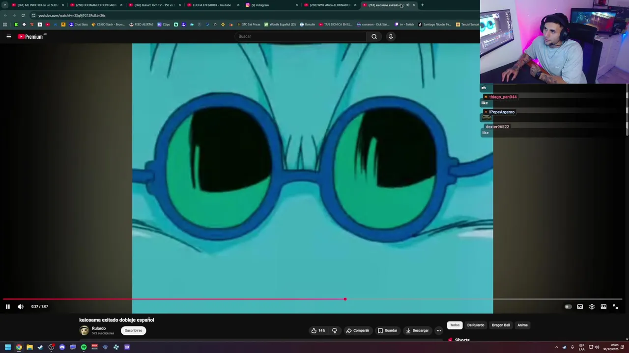This screenshot has height=353, width=629.
Task: Open the Rulardo channel name link
Action: [99, 328]
